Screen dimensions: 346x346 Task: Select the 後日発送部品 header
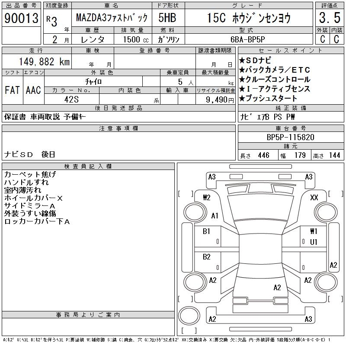point(119,108)
